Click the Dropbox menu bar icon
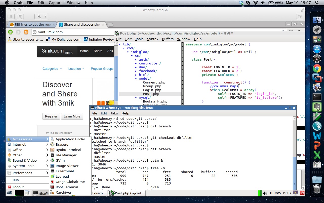 click(241, 3)
